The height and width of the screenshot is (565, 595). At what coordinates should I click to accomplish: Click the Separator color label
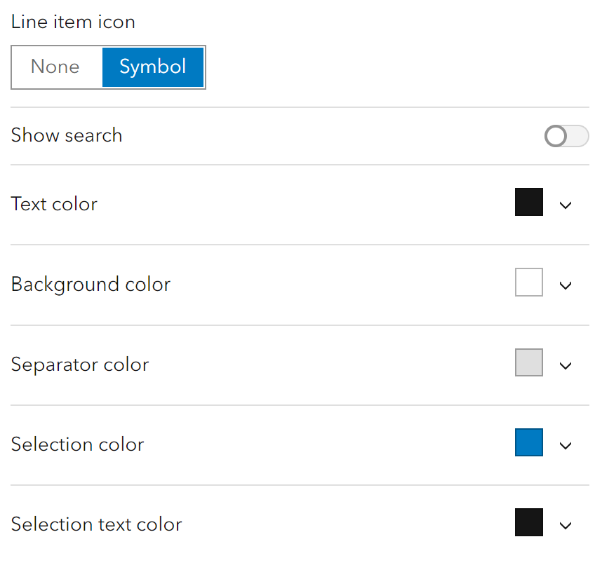pyautogui.click(x=80, y=365)
